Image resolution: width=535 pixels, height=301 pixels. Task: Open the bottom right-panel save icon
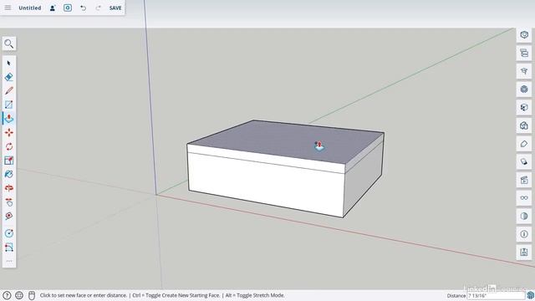pyautogui.click(x=524, y=253)
